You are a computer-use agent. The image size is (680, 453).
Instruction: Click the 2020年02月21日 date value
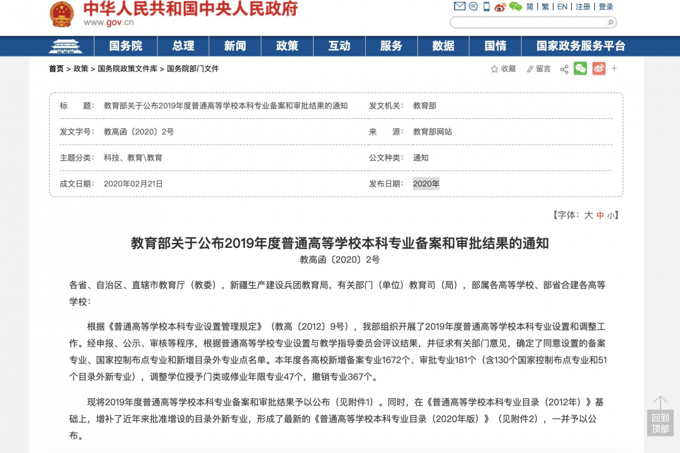[x=133, y=184]
